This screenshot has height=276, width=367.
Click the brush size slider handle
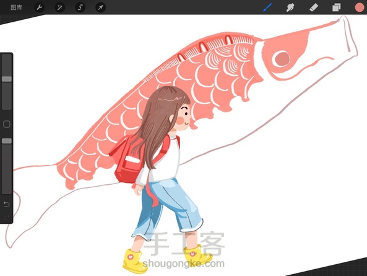[7, 79]
